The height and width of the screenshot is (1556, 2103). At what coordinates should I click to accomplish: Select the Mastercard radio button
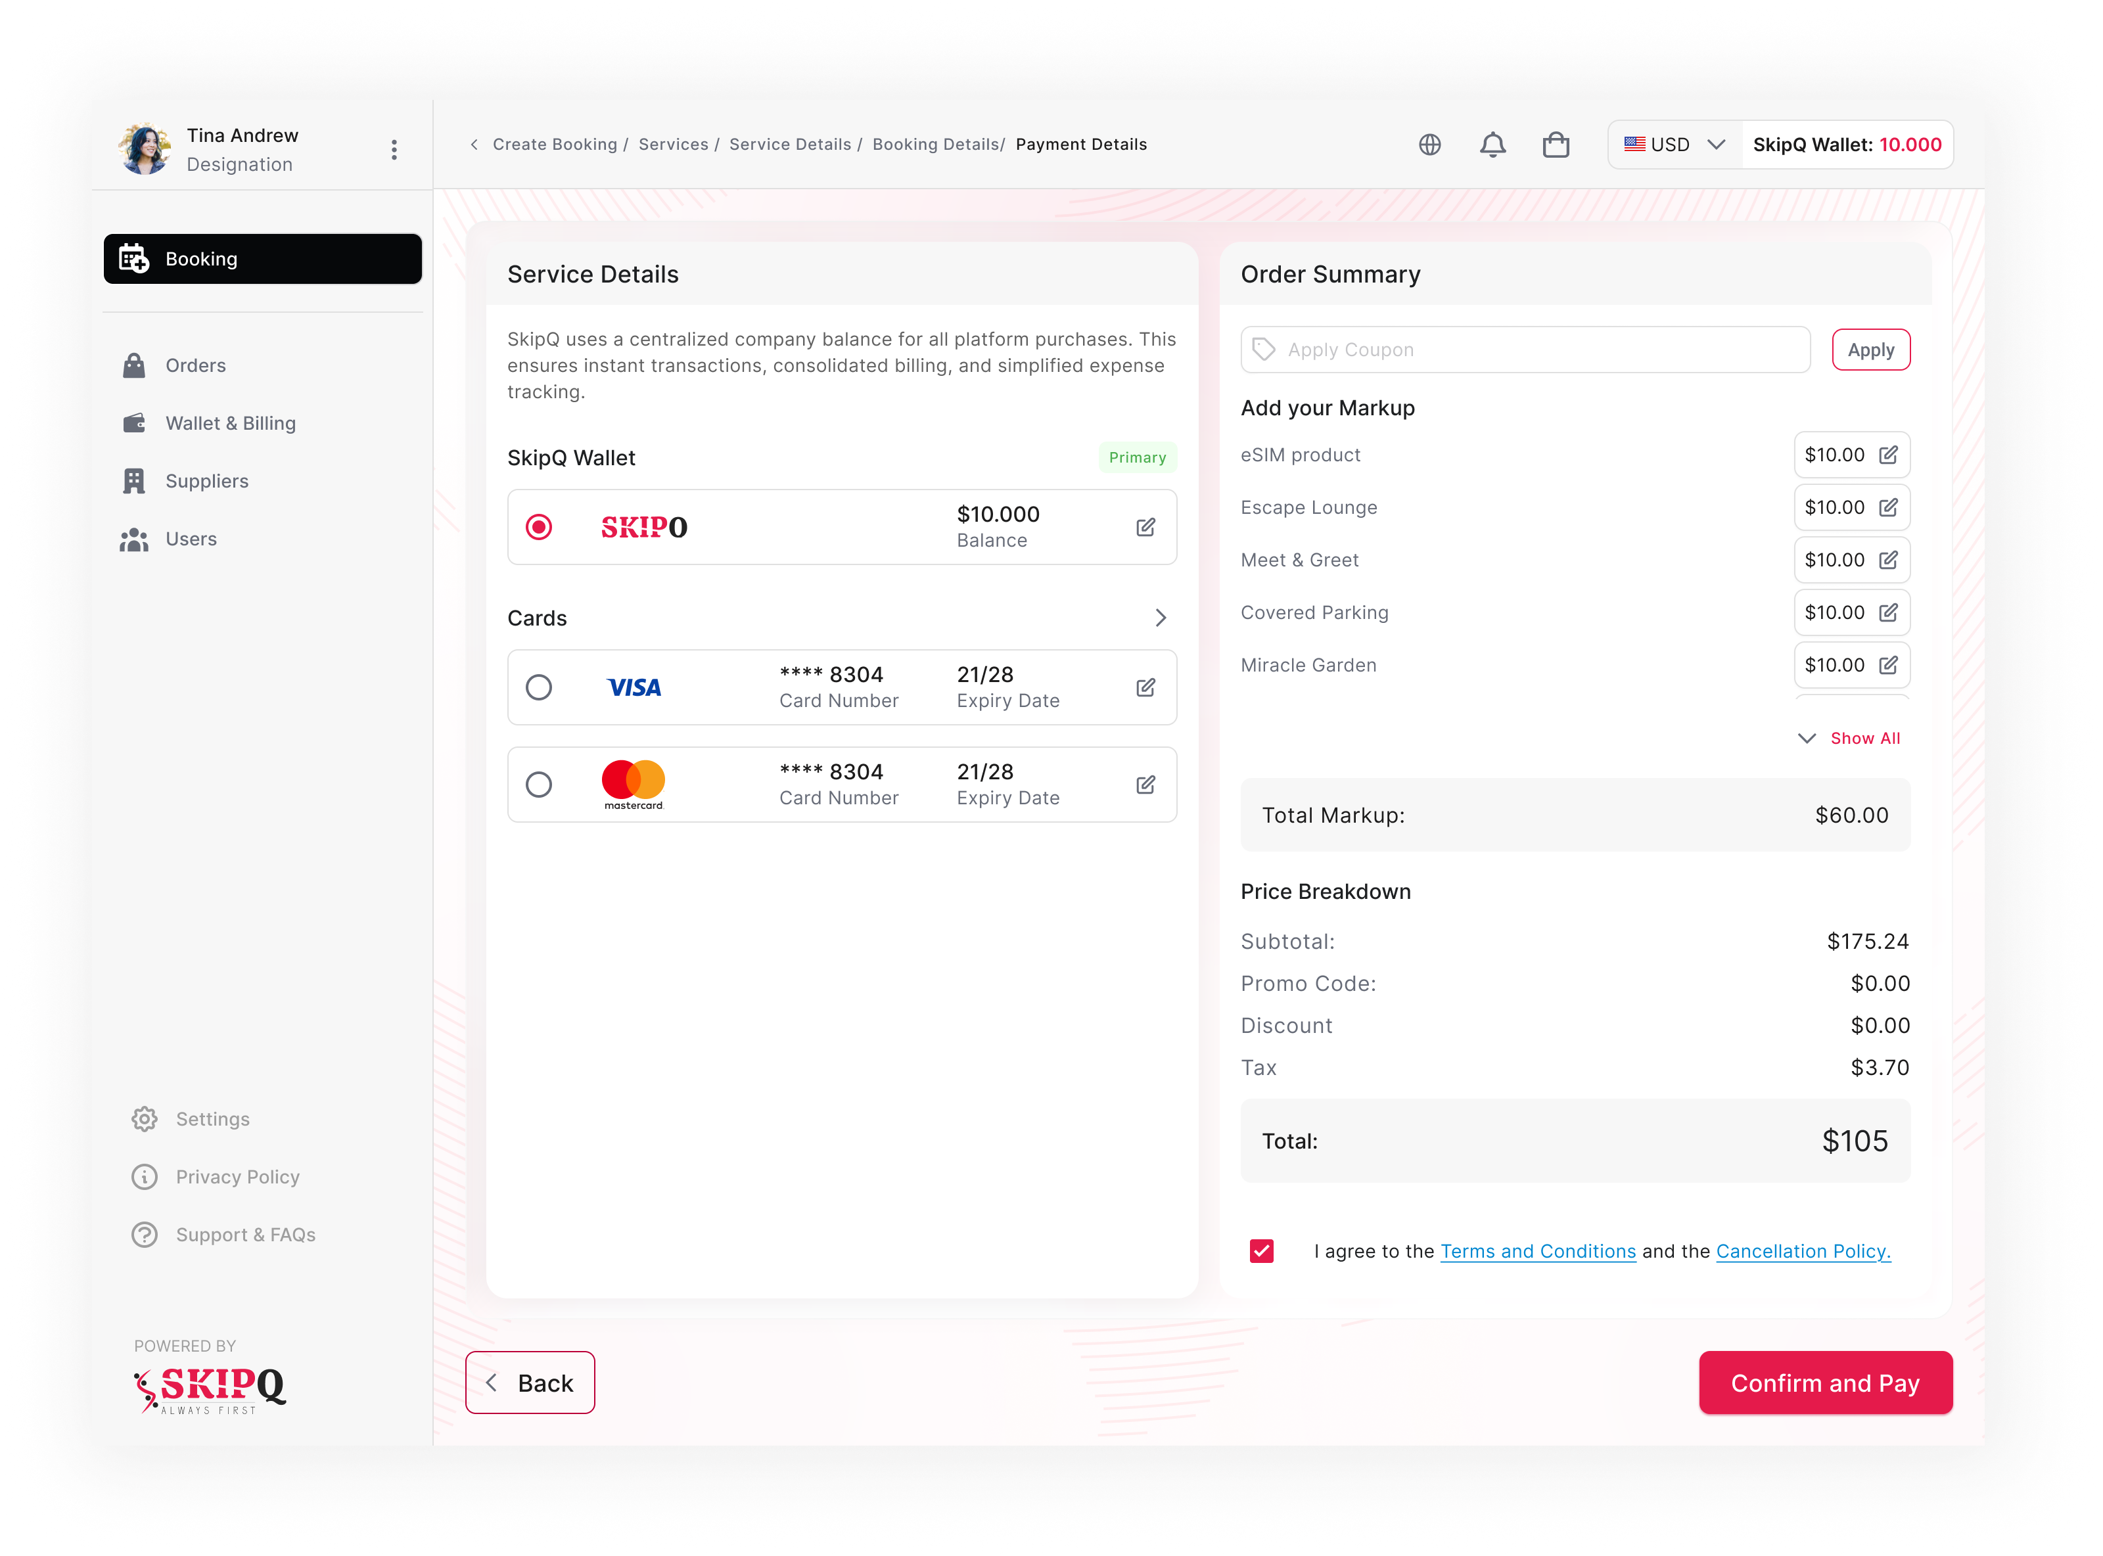539,784
